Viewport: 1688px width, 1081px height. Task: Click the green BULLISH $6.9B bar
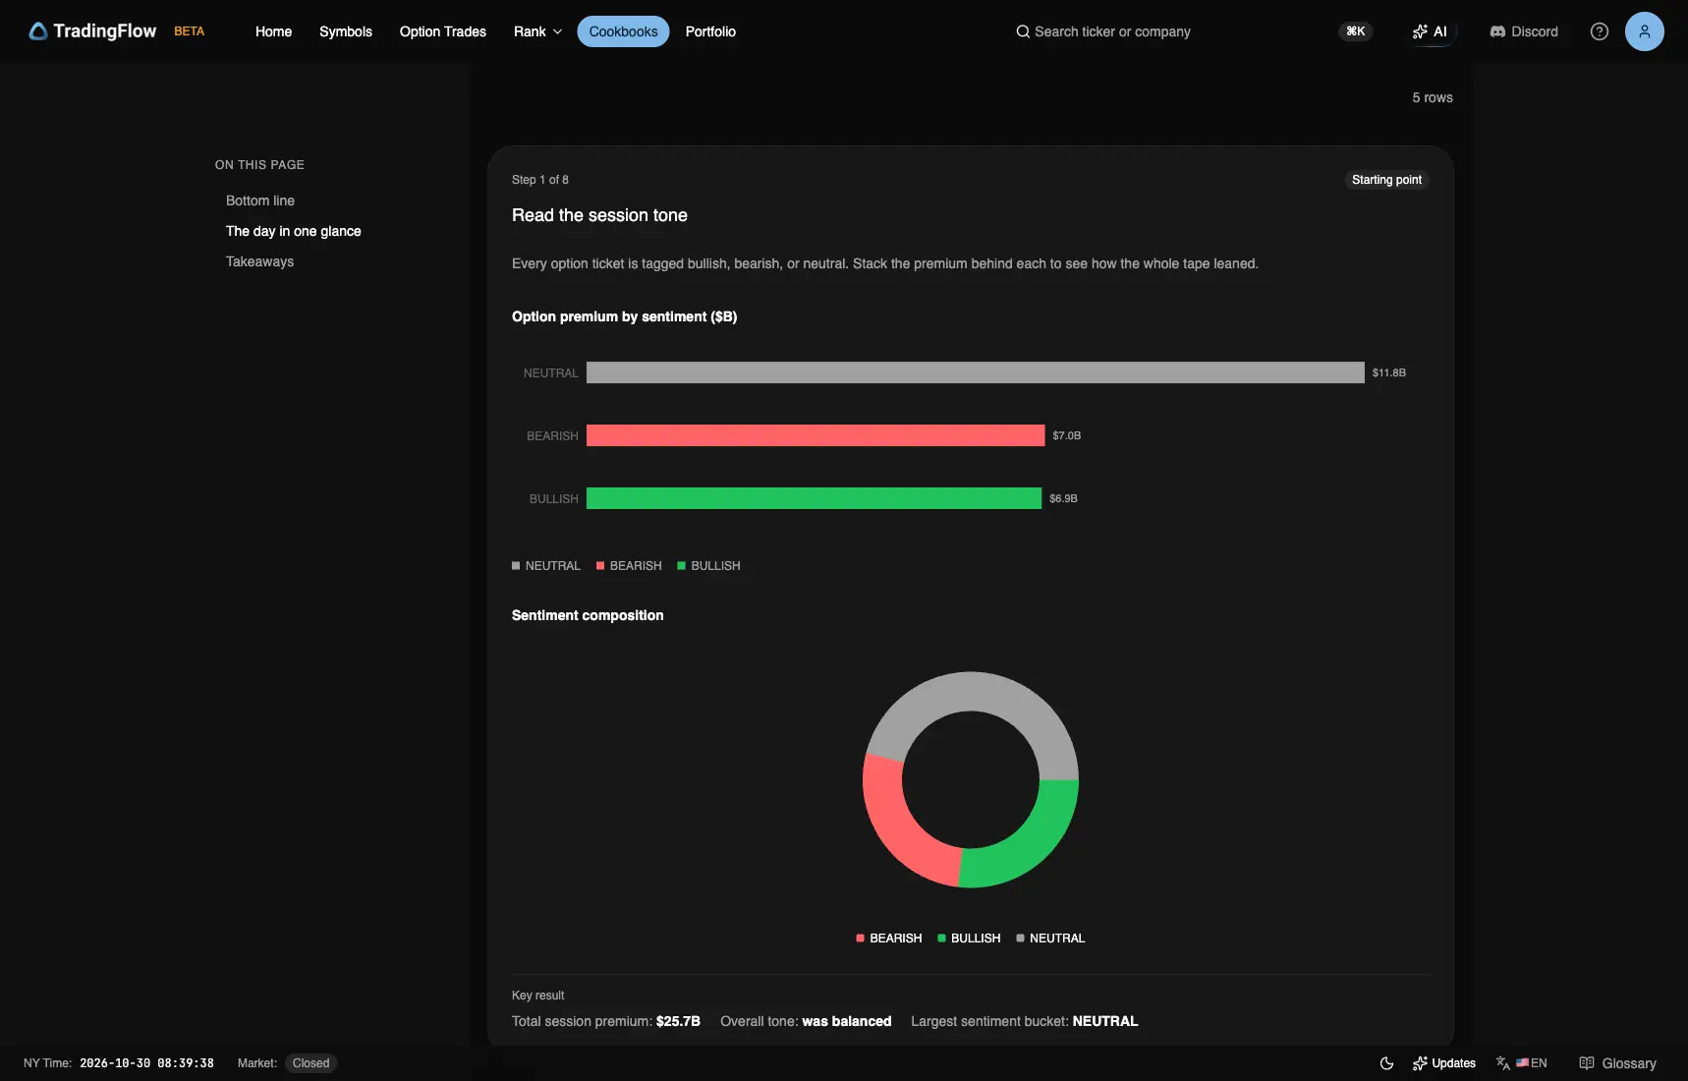(x=814, y=498)
